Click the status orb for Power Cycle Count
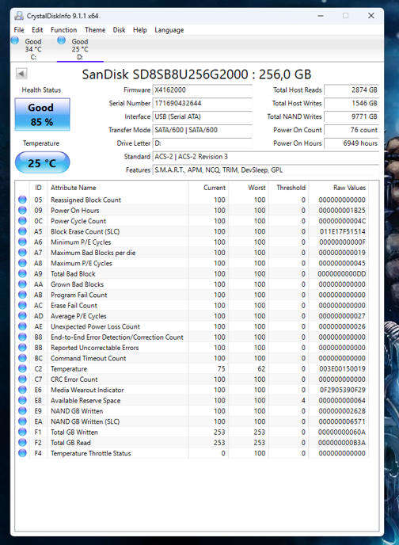Viewport: 399px width, 545px height. (x=22, y=221)
